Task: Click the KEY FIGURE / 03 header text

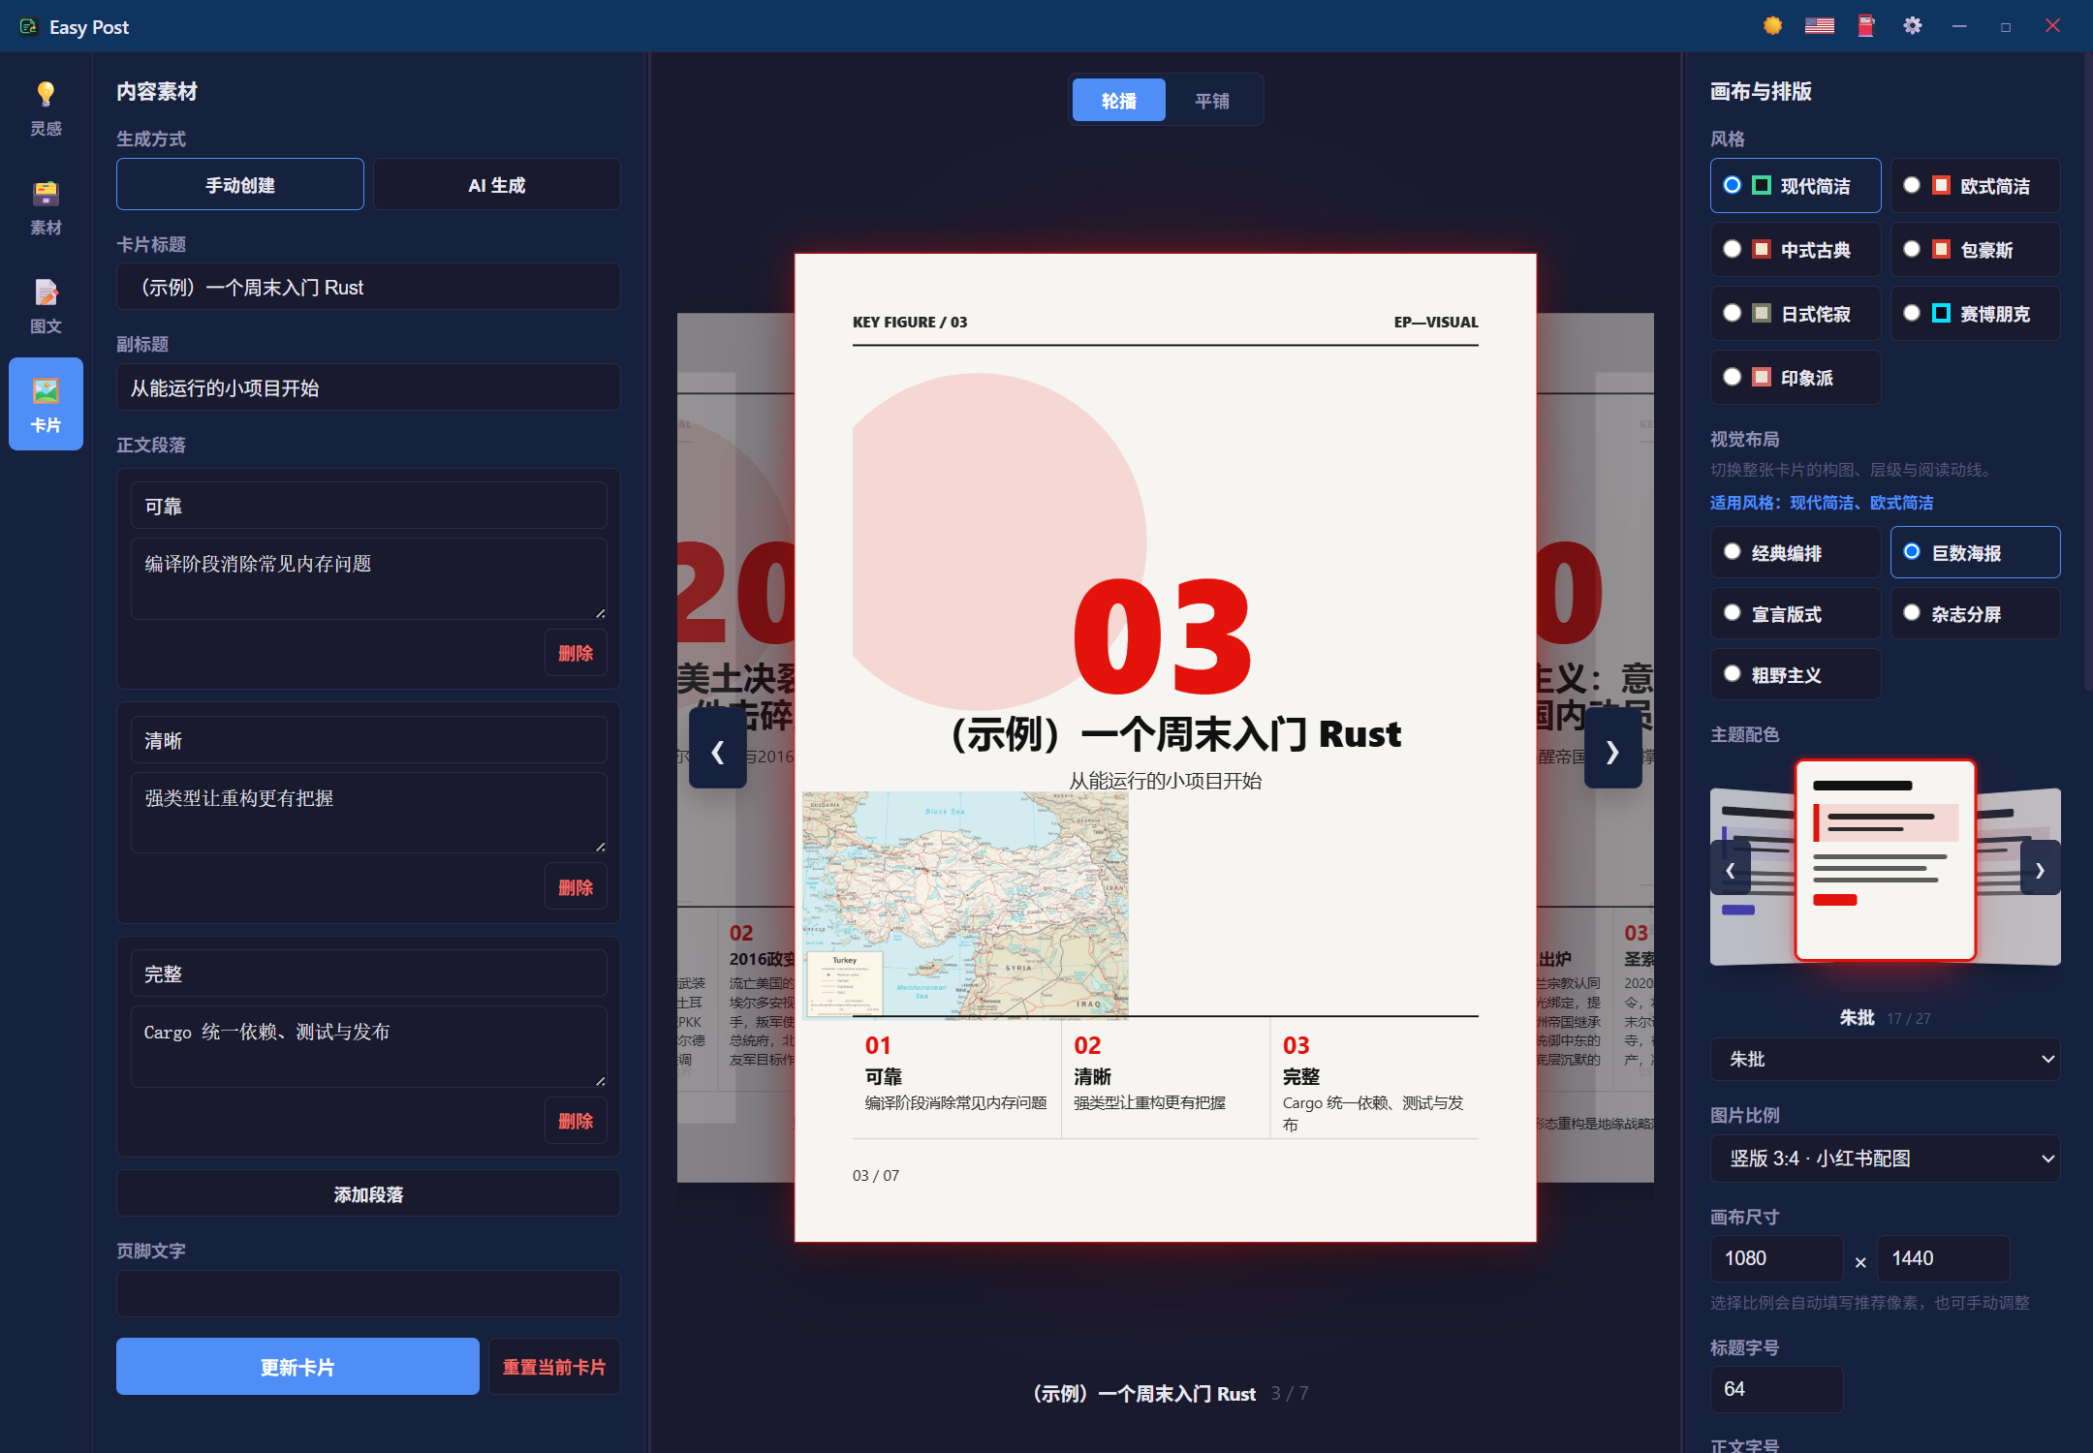Action: (x=909, y=322)
